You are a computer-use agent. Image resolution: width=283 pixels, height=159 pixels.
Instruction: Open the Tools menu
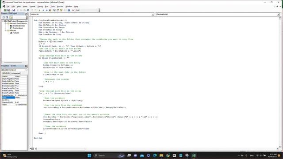point(53,7)
